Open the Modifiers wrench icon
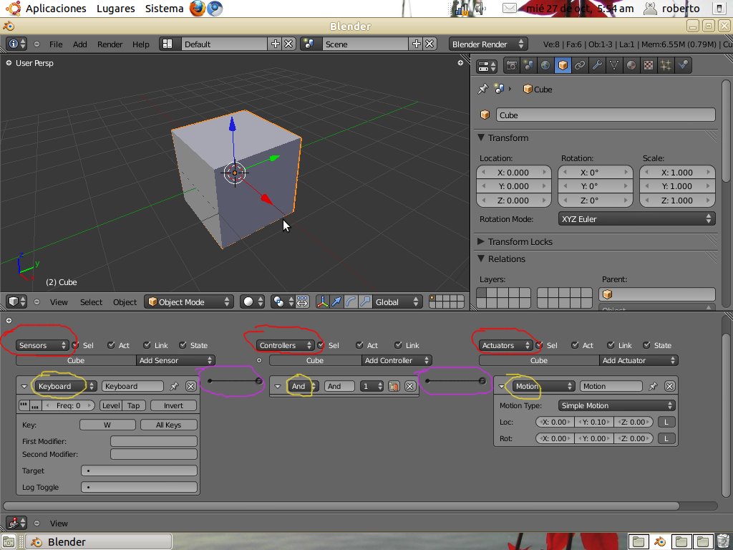The image size is (733, 550). coord(597,65)
